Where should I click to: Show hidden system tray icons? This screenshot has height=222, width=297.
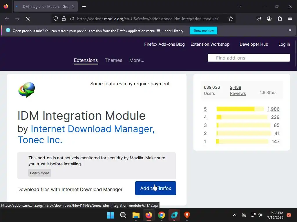pos(234,215)
